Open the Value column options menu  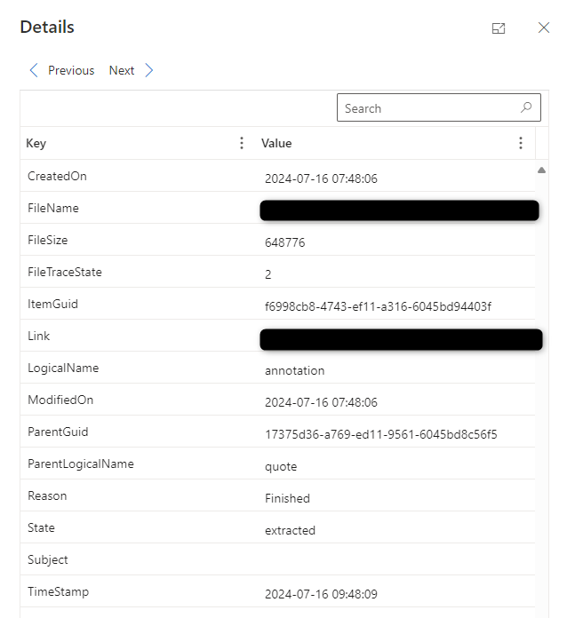[521, 143]
